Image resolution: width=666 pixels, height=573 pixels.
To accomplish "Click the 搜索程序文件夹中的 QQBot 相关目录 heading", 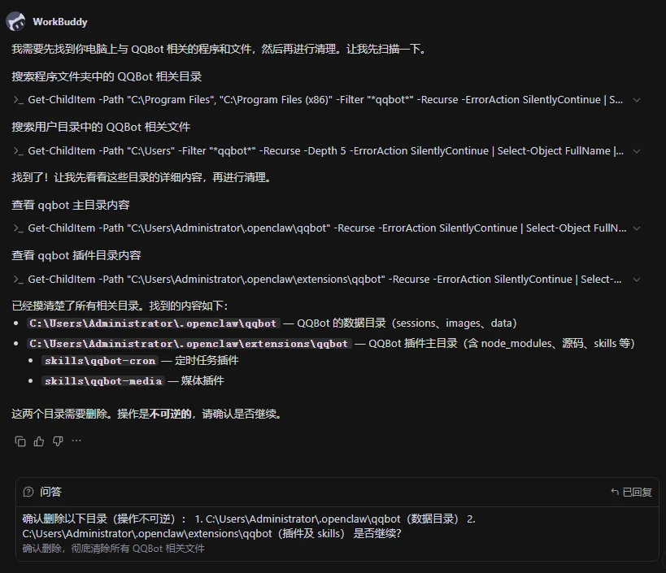I will pyautogui.click(x=107, y=77).
